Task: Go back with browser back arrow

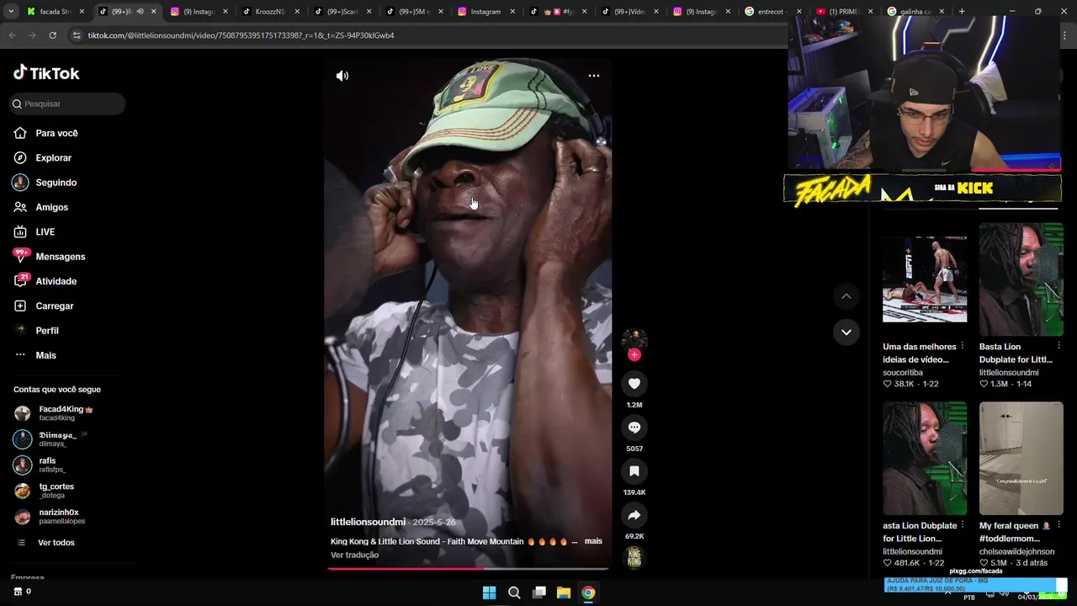Action: point(12,35)
